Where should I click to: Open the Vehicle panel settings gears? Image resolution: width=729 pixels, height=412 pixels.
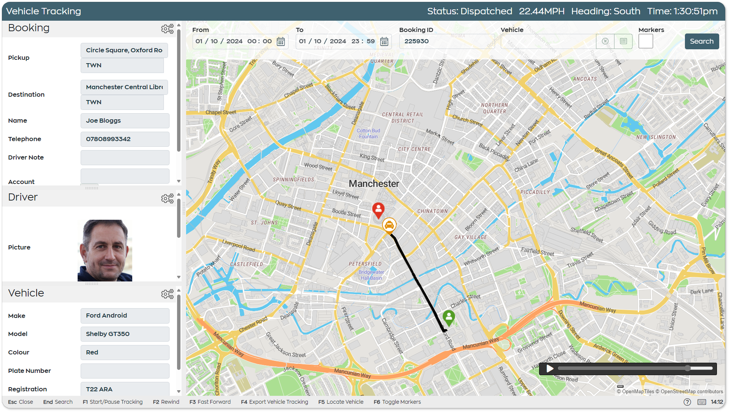167,293
